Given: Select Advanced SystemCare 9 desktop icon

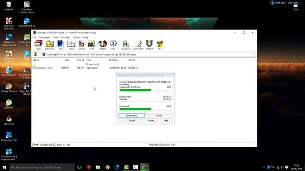Looking at the screenshot, I should (9, 40).
